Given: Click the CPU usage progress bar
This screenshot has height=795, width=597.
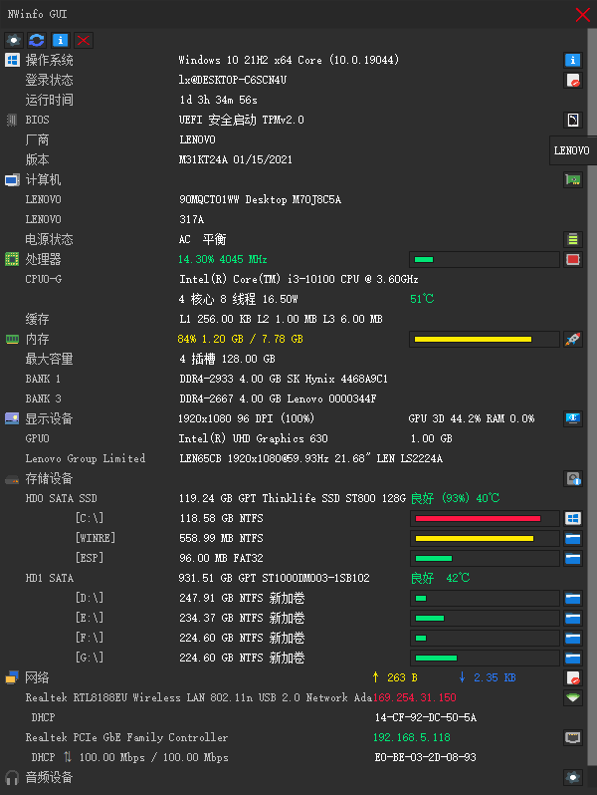Looking at the screenshot, I should (485, 260).
